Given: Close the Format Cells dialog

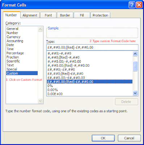Looking at the screenshot, I should tap(139, 5).
